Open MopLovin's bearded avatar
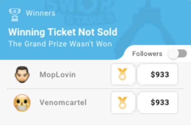 (x=22, y=75)
